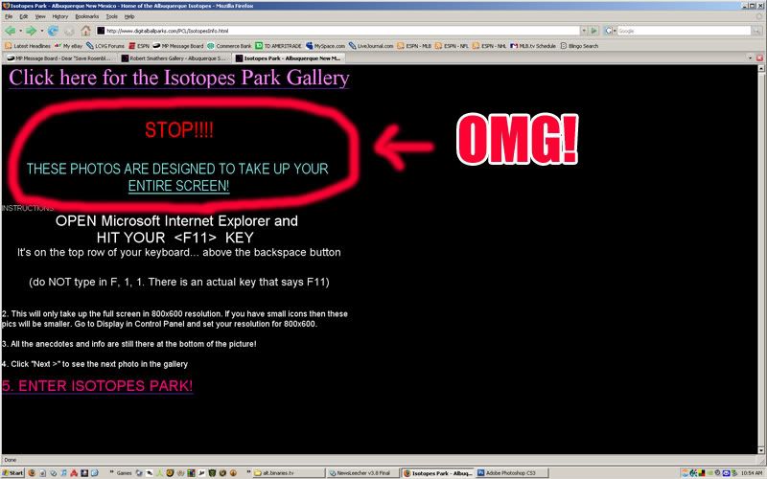The height and width of the screenshot is (479, 767).
Task: Open the File menu
Action: (x=9, y=16)
